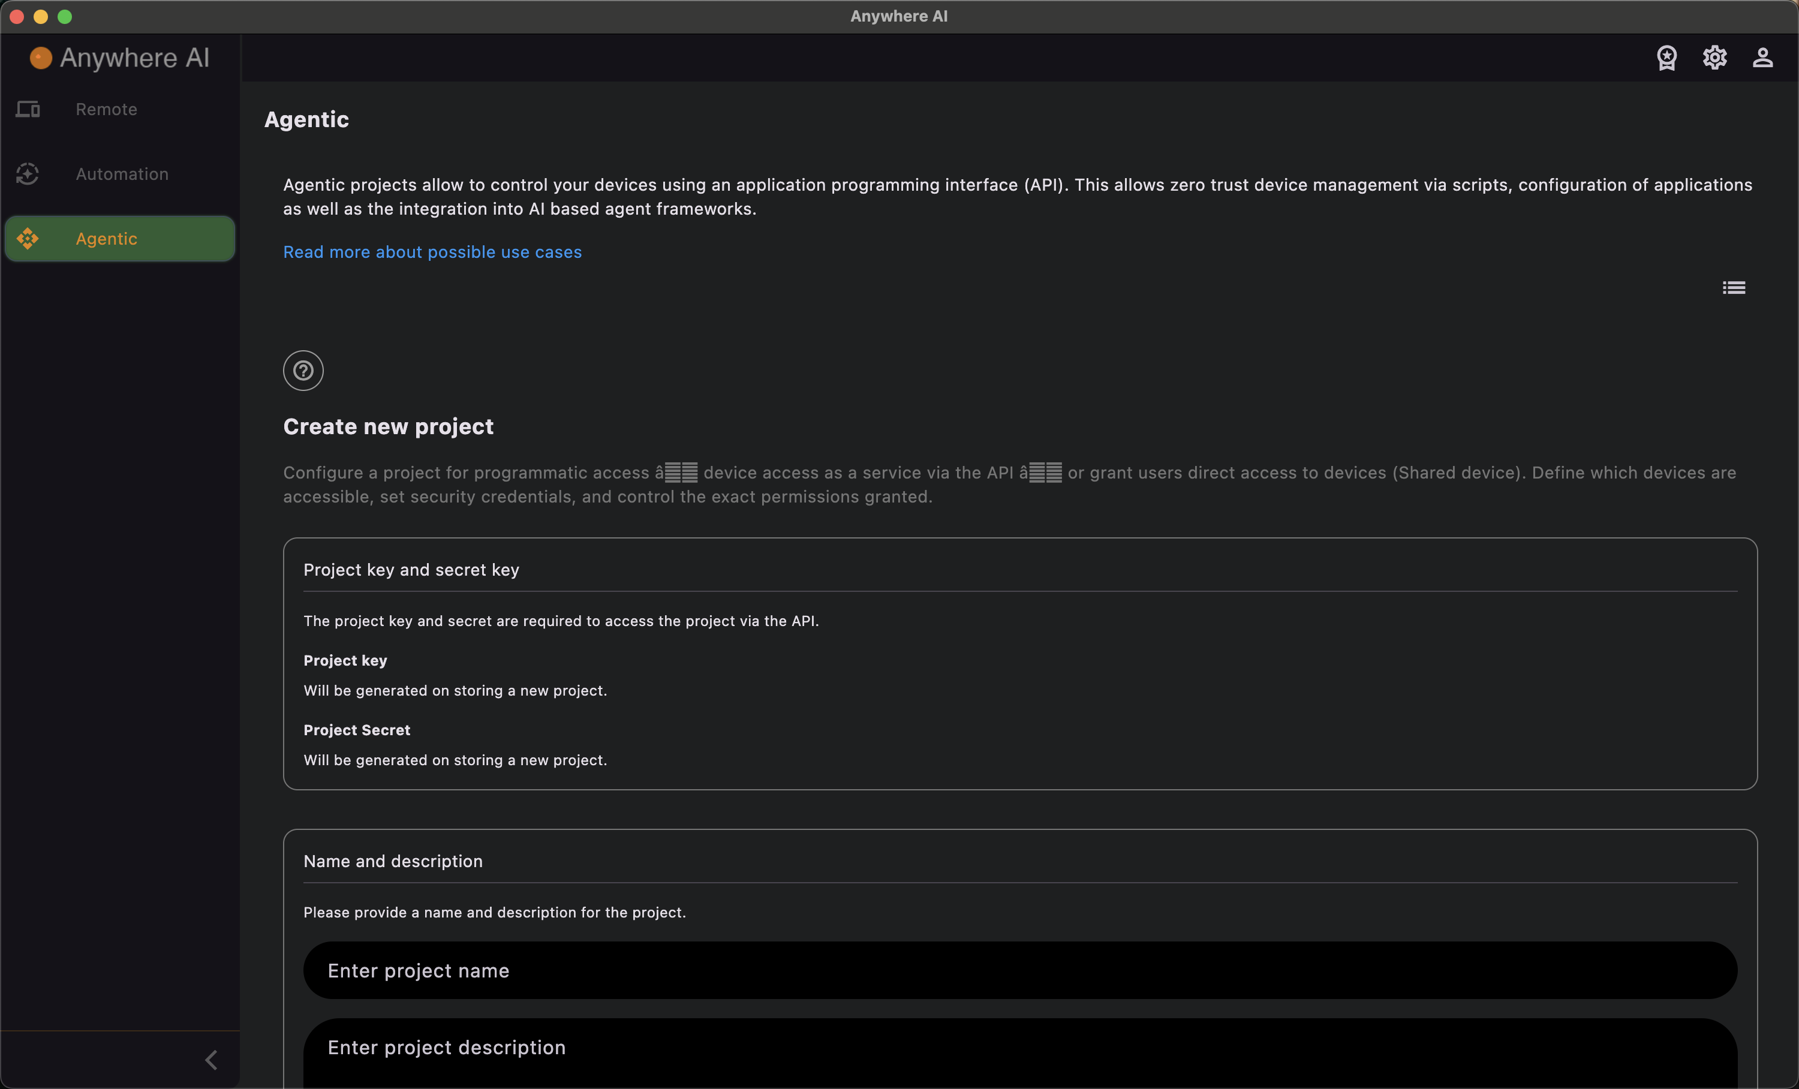The height and width of the screenshot is (1089, 1799).
Task: Show the project list view icon
Action: [x=1734, y=288]
